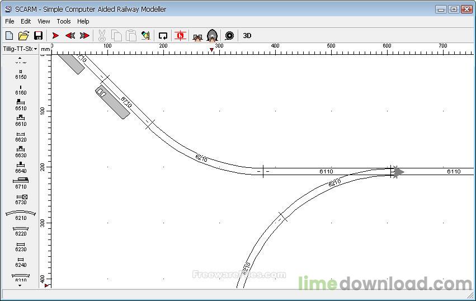Image resolution: width=476 pixels, height=301 pixels.
Task: Create a new layout file
Action: point(9,36)
